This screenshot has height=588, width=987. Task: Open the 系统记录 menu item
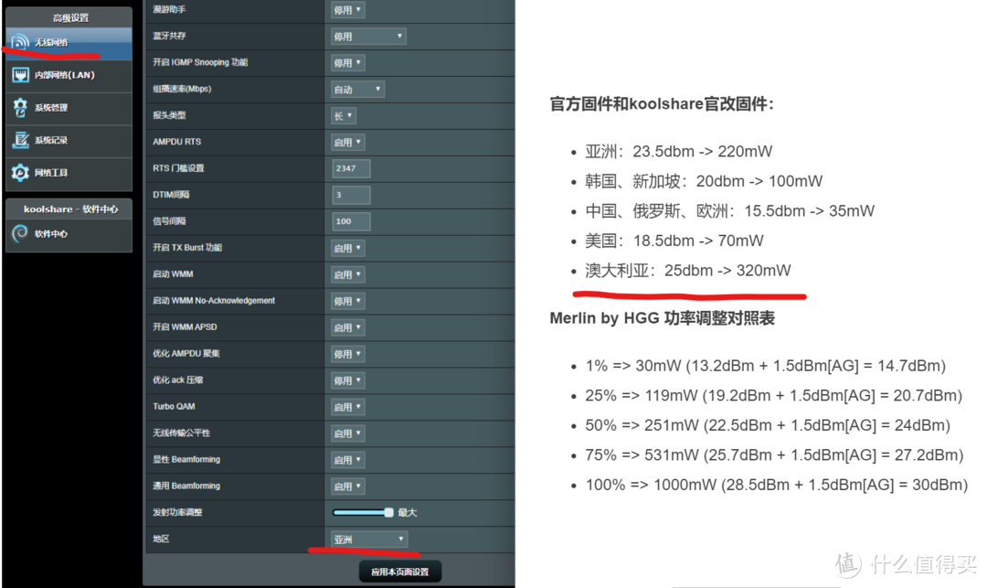click(x=69, y=141)
